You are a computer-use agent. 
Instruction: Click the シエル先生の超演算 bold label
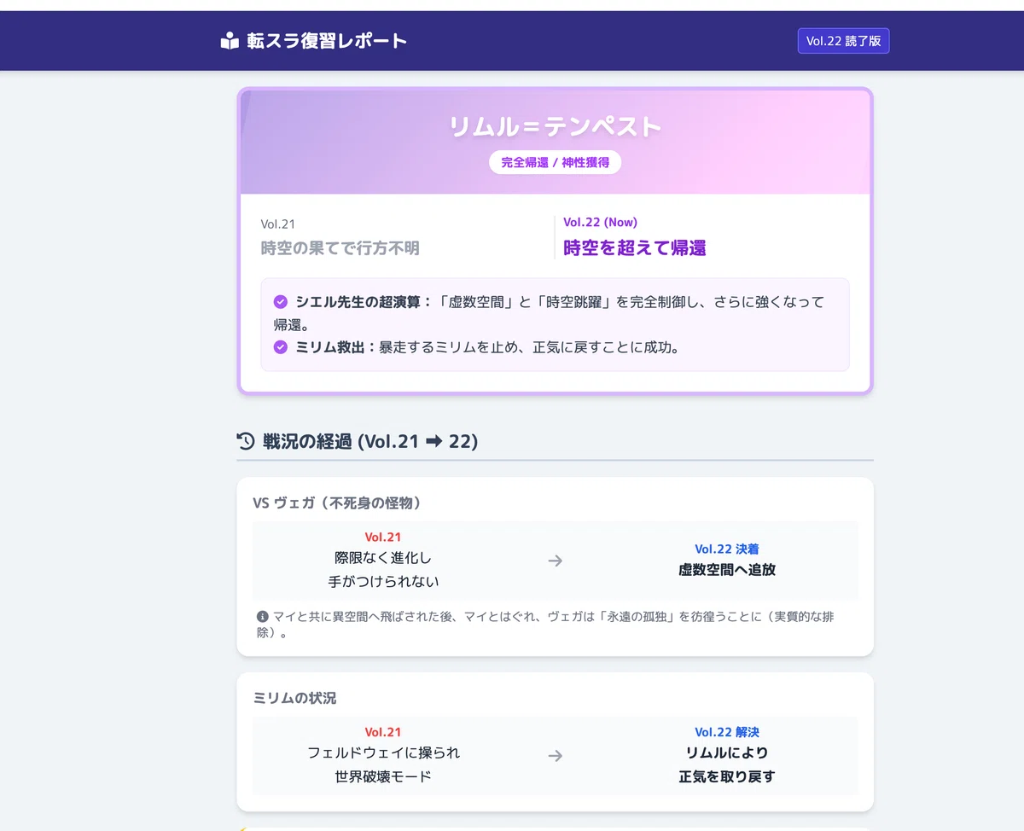tap(364, 302)
